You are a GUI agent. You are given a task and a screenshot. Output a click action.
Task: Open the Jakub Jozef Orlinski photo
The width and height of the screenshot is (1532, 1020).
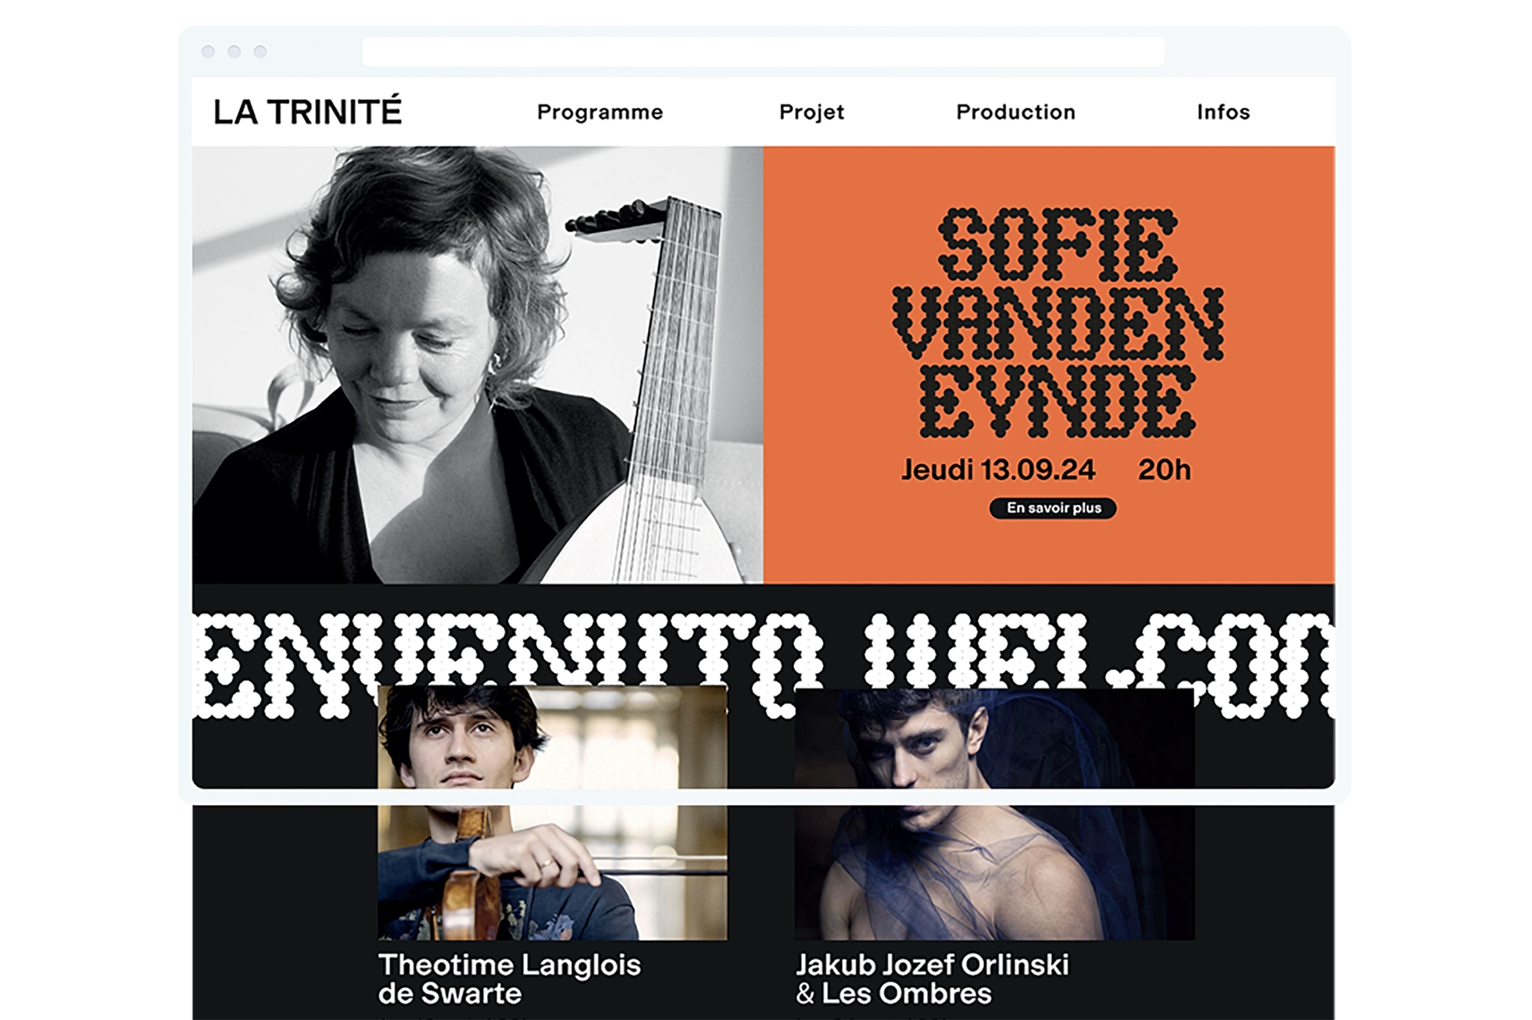click(994, 814)
